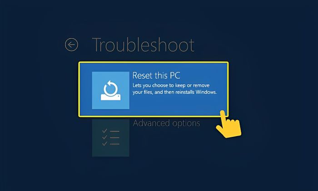Click the top line in checklist icon
This screenshot has width=318, height=191.
click(x=114, y=131)
